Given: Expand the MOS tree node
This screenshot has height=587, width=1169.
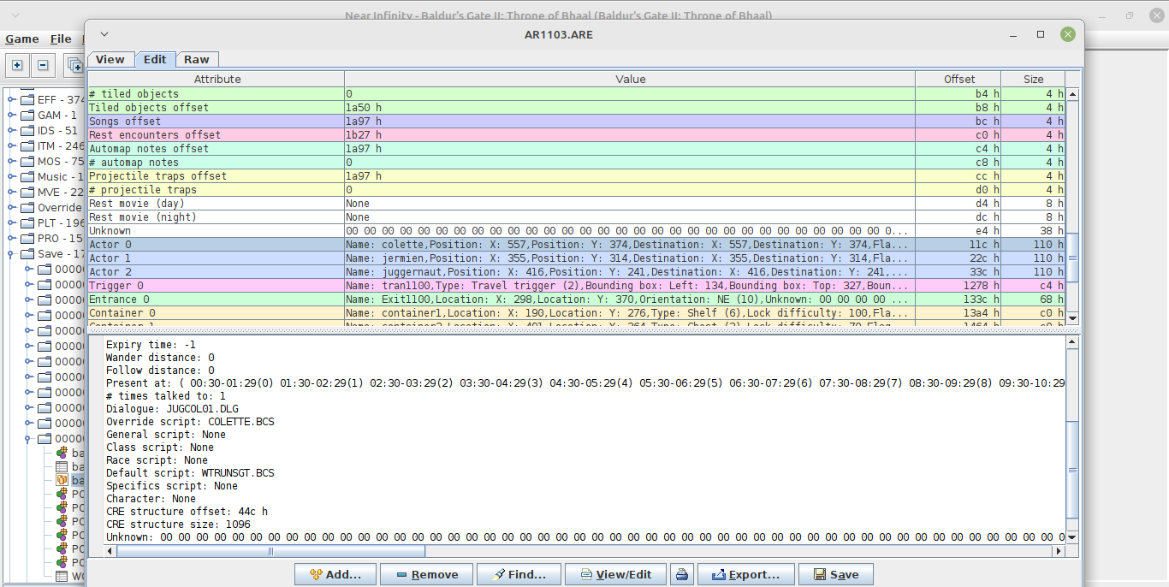Looking at the screenshot, I should coord(12,162).
